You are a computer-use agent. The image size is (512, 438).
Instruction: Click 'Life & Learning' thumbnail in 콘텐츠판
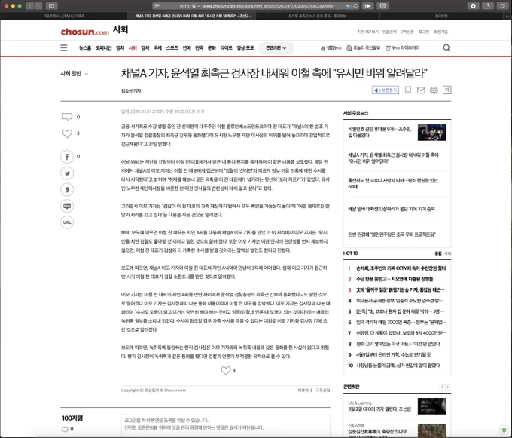click(x=431, y=406)
